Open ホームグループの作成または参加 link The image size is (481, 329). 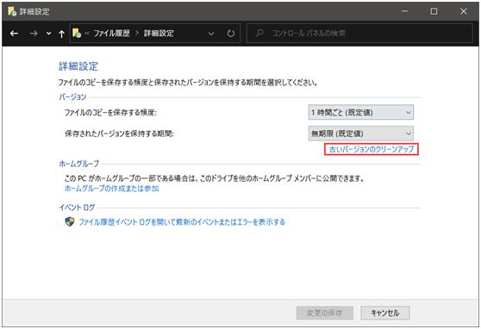[x=112, y=189]
